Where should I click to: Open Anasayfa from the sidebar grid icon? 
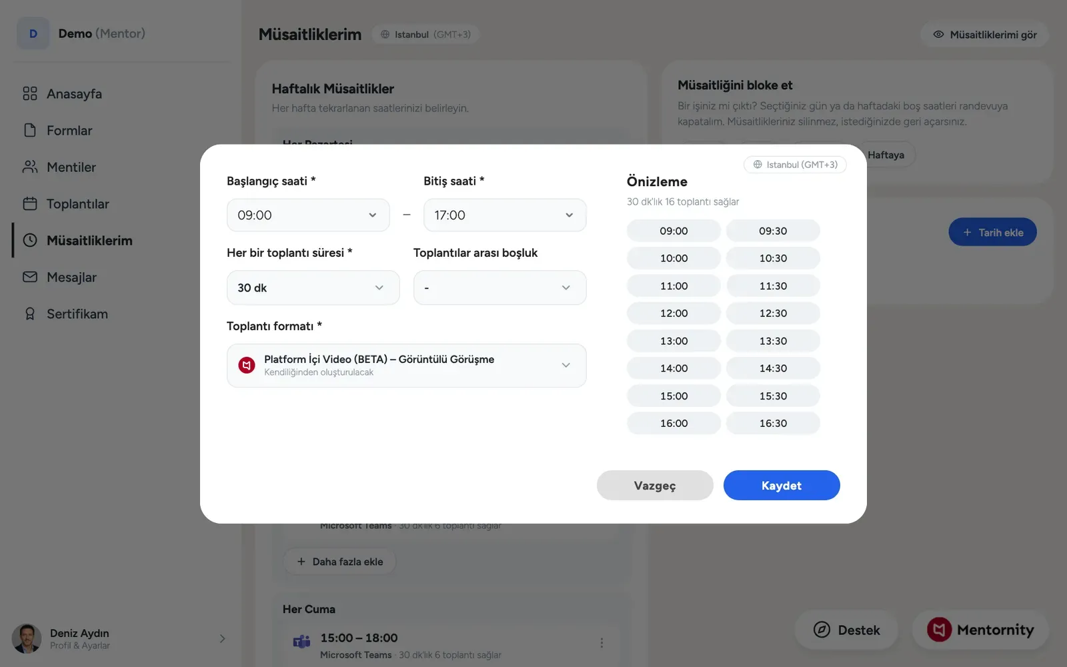click(x=30, y=93)
